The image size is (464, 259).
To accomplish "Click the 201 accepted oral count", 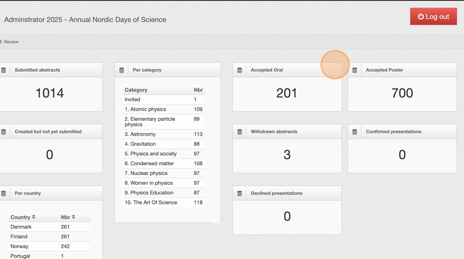I will pos(287,93).
